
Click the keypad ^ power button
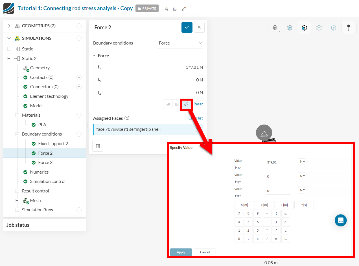click(x=276, y=230)
